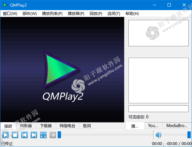192x147 pixels.
Task: Select the You... tab
Action: click(153, 126)
